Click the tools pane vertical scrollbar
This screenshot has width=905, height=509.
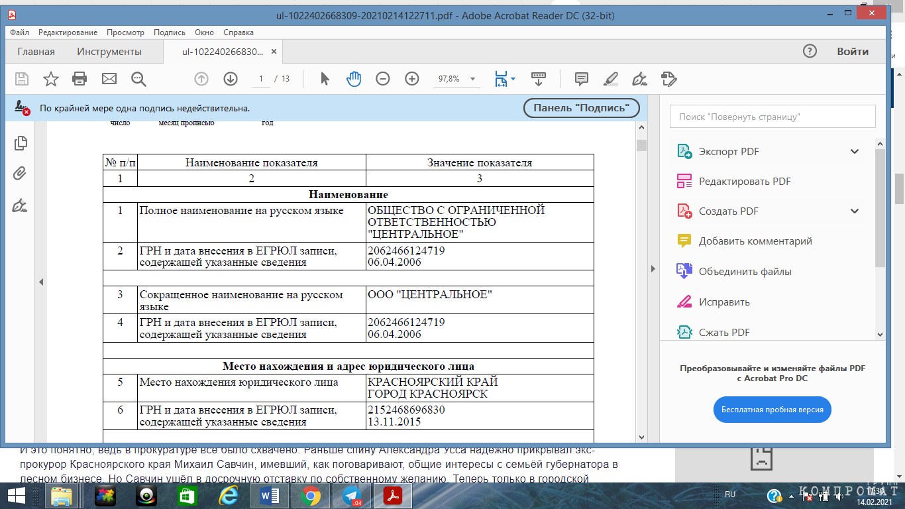[x=880, y=207]
